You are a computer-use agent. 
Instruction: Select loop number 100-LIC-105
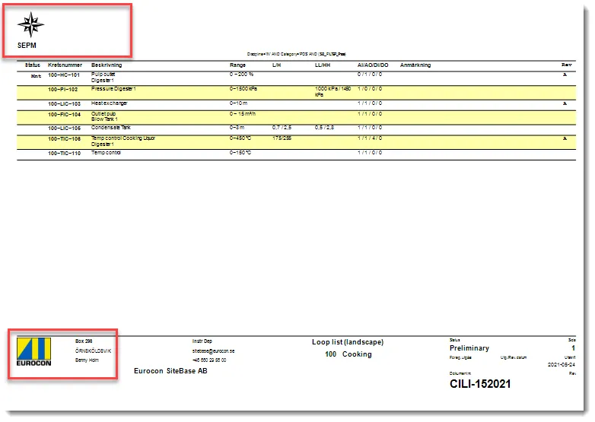pyautogui.click(x=64, y=129)
